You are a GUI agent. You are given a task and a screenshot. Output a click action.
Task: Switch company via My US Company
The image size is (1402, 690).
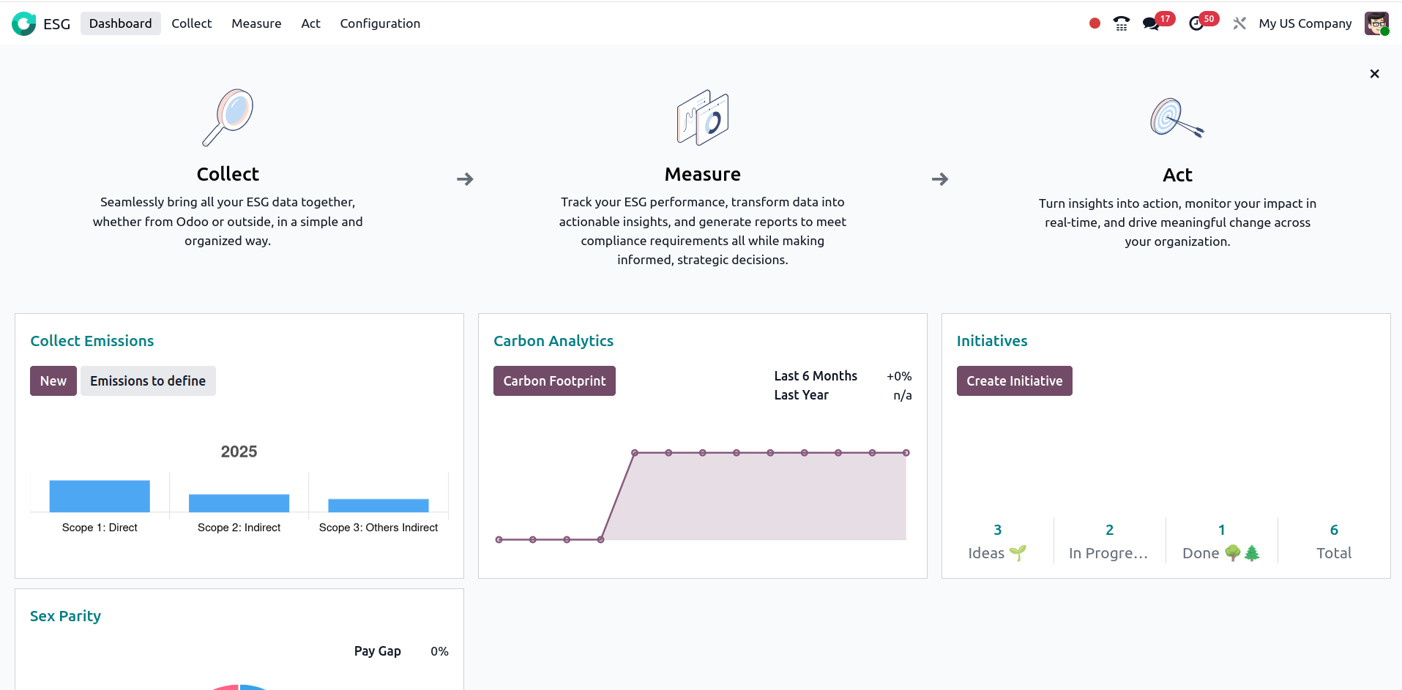[1305, 23]
